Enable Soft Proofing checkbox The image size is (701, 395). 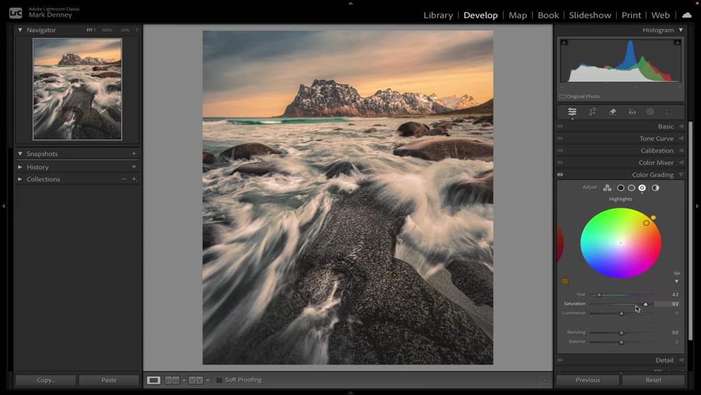220,380
